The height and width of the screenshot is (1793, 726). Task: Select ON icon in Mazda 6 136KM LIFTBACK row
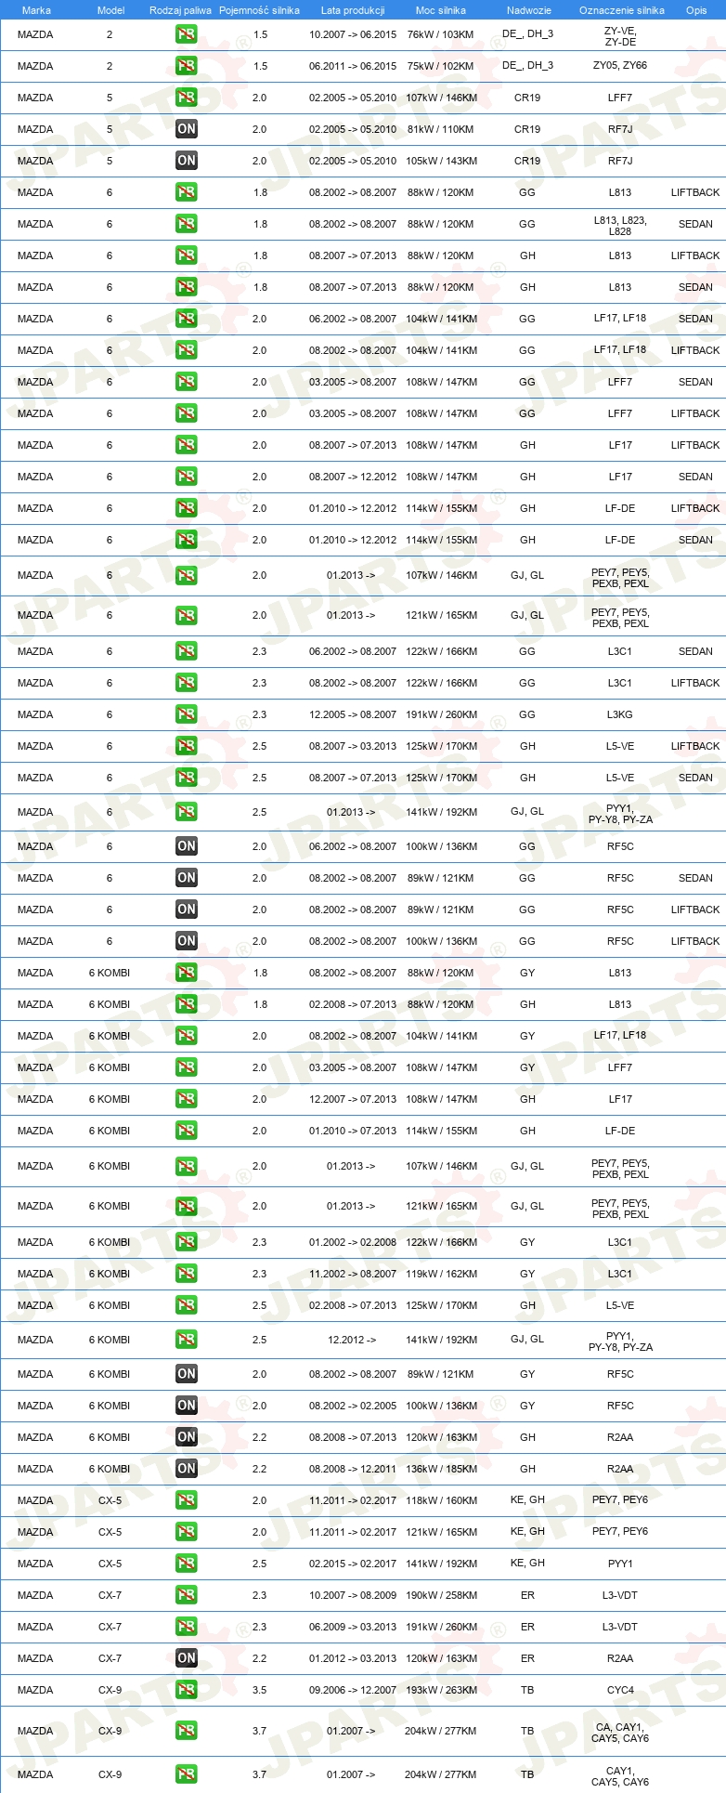pyautogui.click(x=187, y=941)
